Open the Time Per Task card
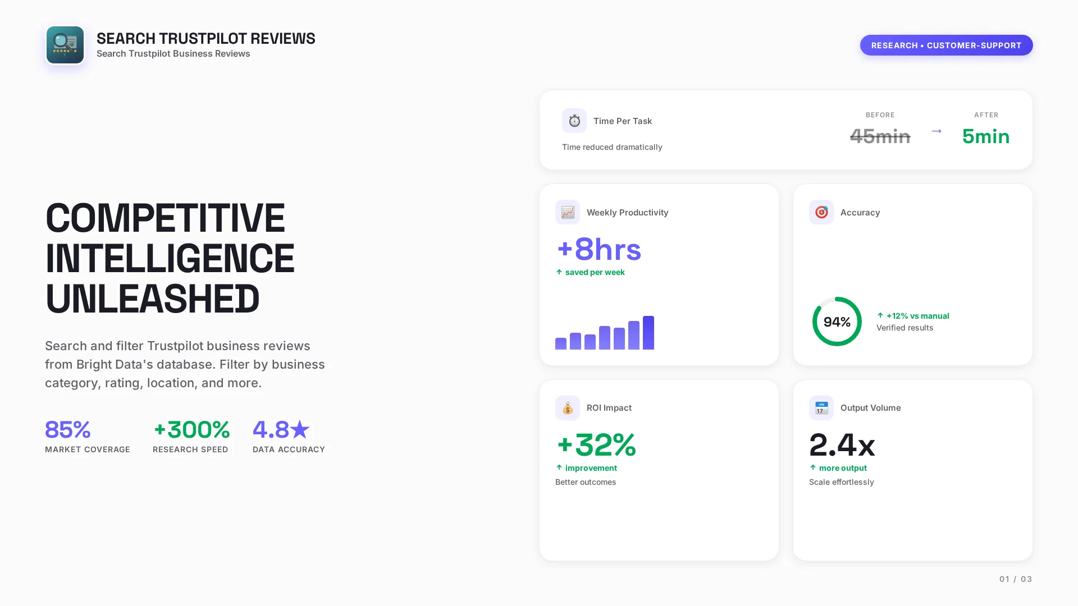This screenshot has height=606, width=1078. [x=786, y=130]
